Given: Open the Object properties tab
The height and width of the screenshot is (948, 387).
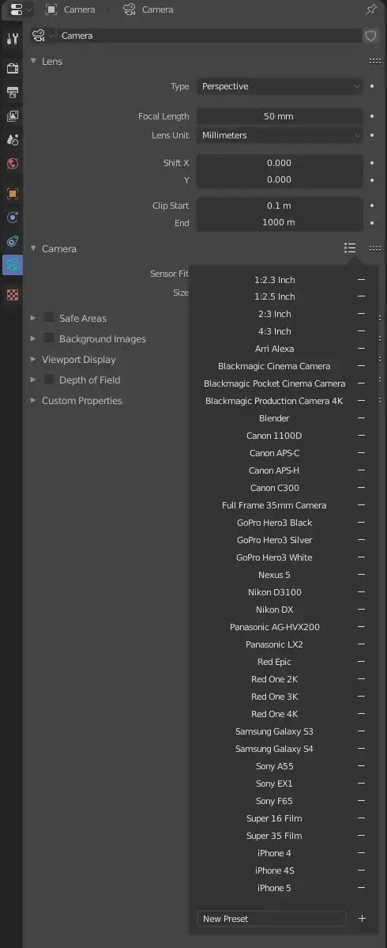Looking at the screenshot, I should 12,194.
